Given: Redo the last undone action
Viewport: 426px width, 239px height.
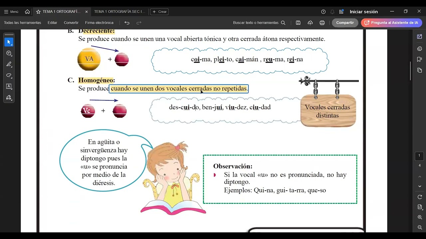Looking at the screenshot, I should 139,23.
